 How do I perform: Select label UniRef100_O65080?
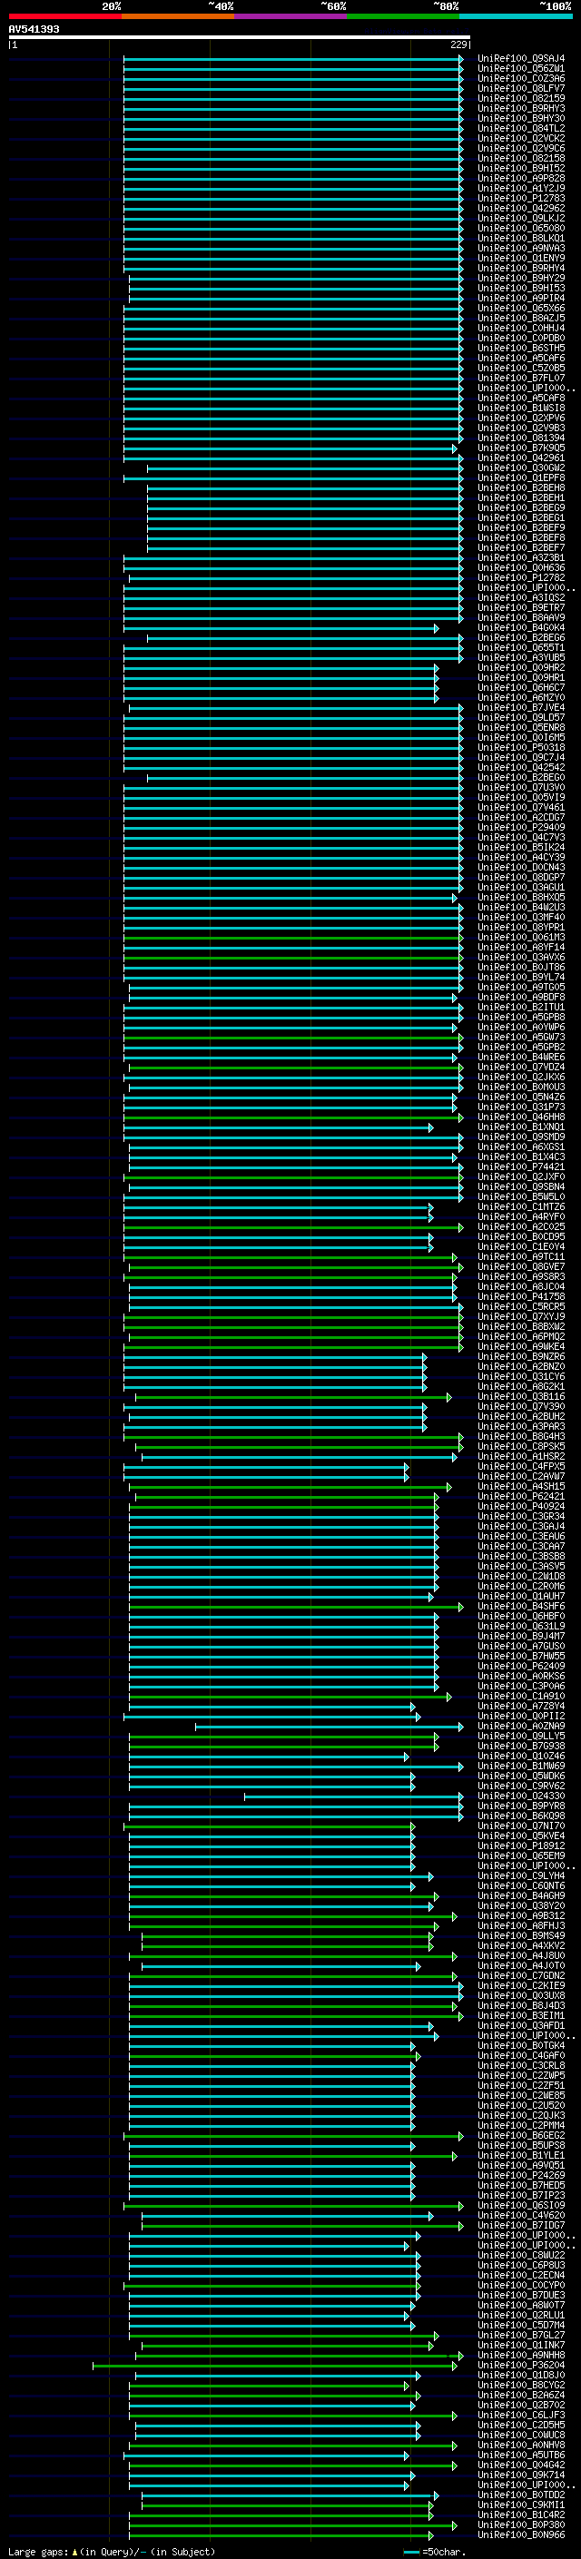click(x=520, y=229)
